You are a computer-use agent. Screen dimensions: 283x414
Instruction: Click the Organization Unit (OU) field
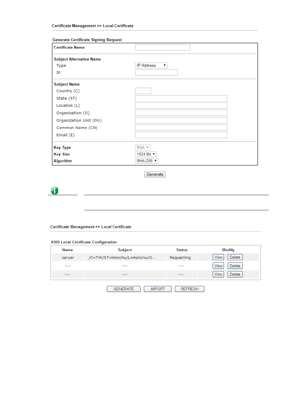tap(181, 121)
